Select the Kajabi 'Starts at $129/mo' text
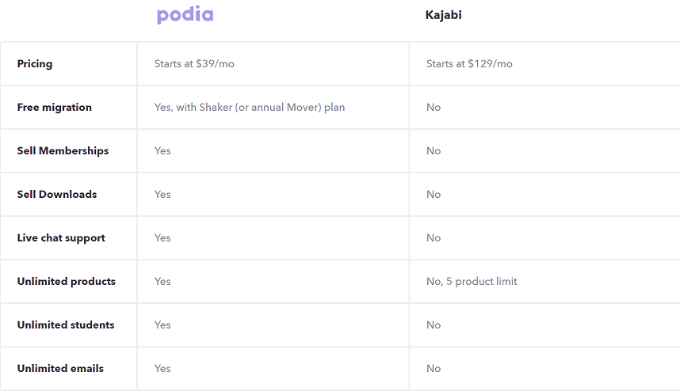 469,64
